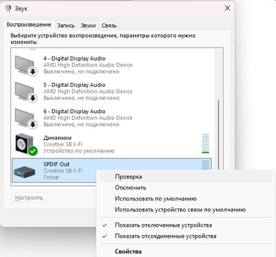Toggle Показать отключенные устройства option
The width and height of the screenshot is (276, 257).
[x=186, y=225]
